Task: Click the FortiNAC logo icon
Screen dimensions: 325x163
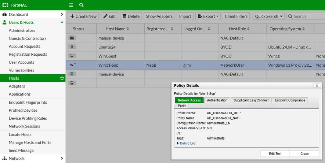Action: click(5, 5)
